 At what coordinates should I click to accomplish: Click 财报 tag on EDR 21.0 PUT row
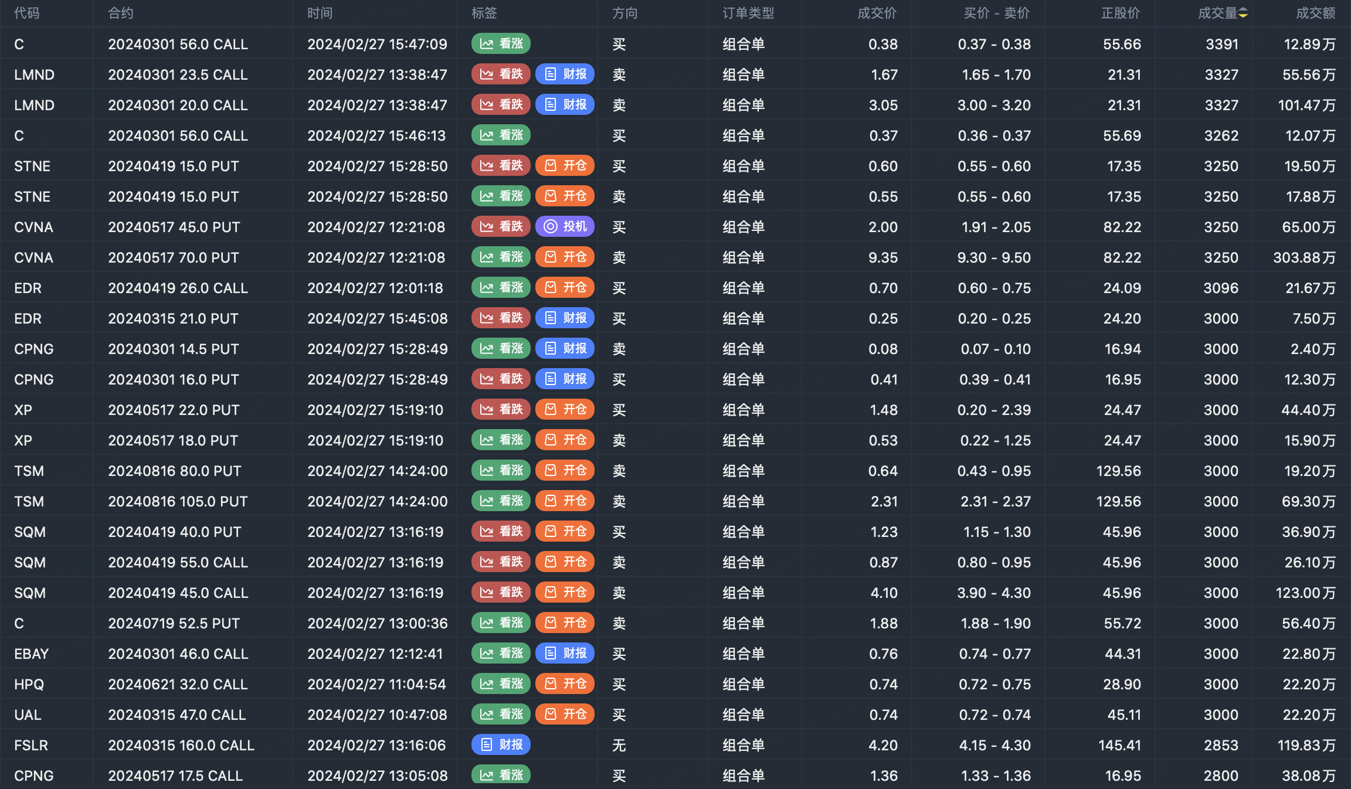[x=565, y=318]
